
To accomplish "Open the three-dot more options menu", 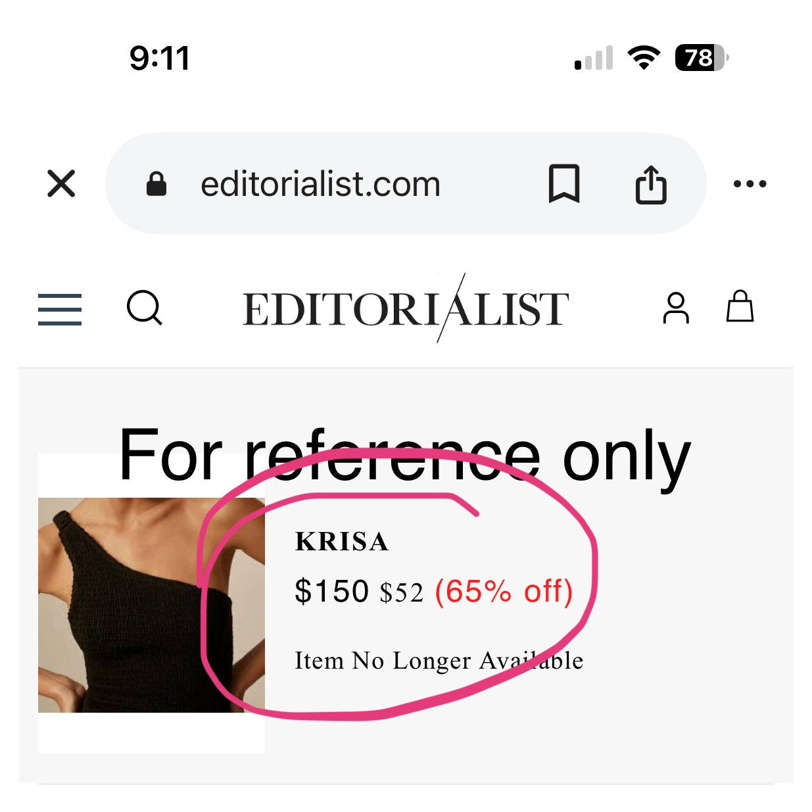I will pos(750,184).
